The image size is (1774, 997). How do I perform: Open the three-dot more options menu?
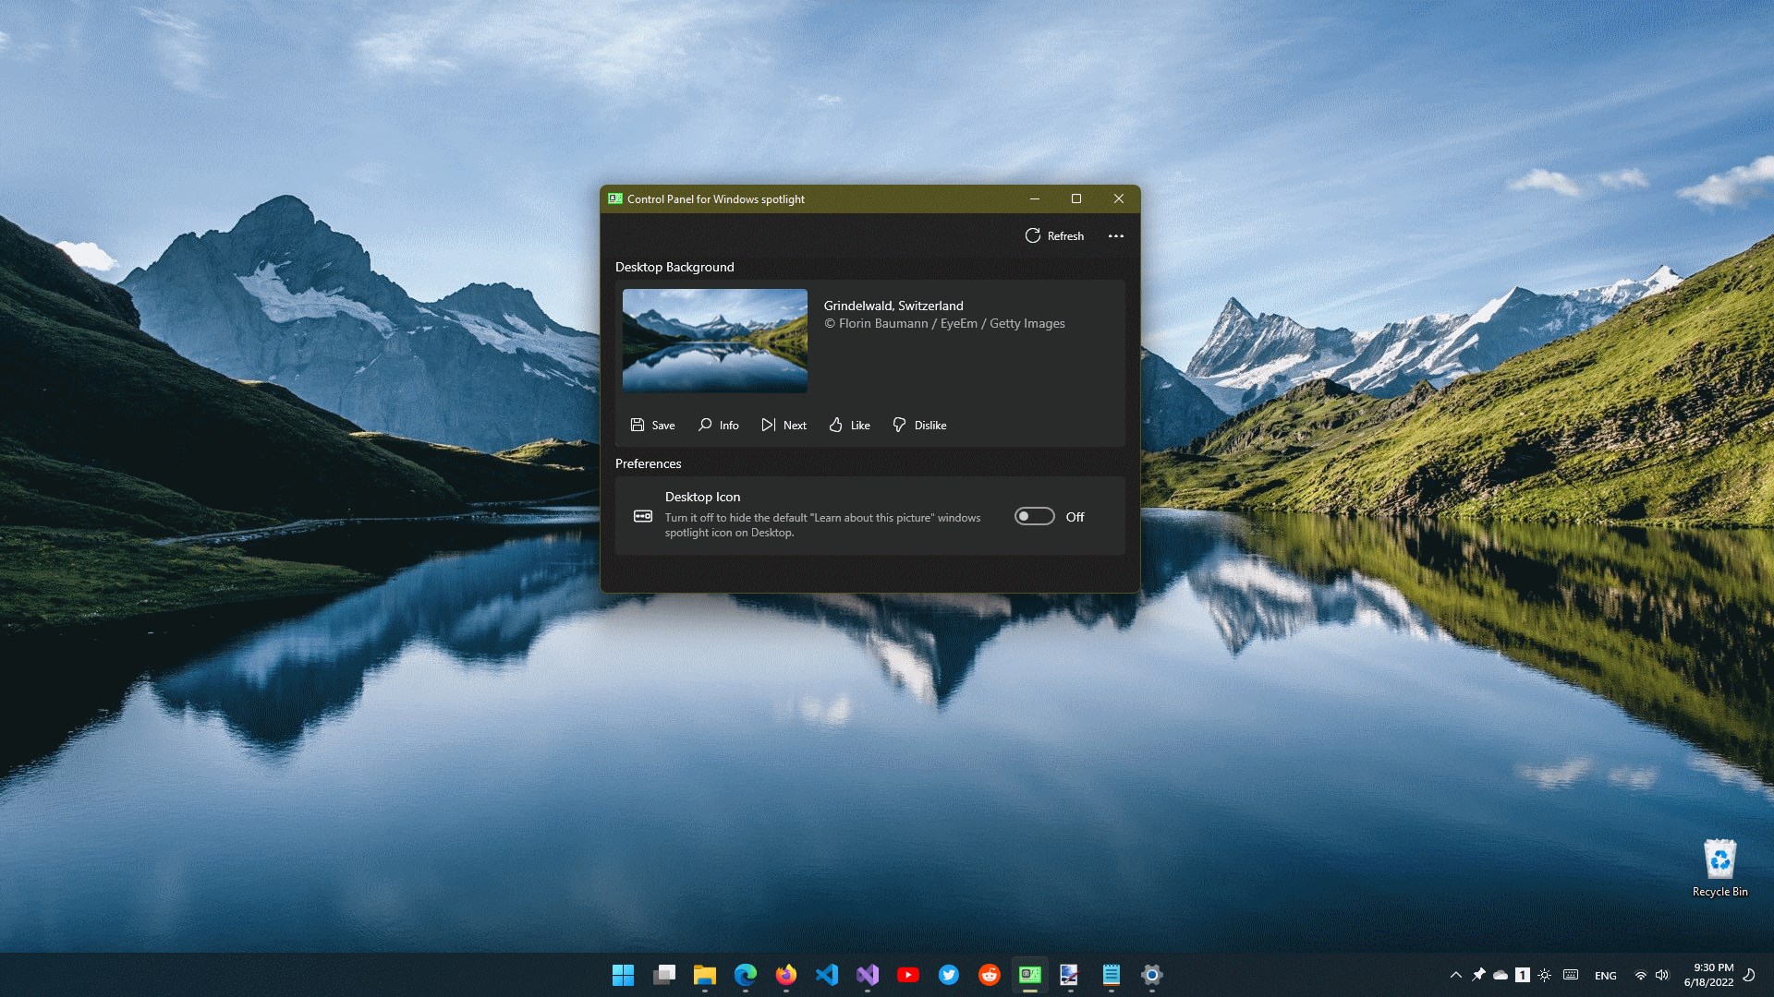1116,235
